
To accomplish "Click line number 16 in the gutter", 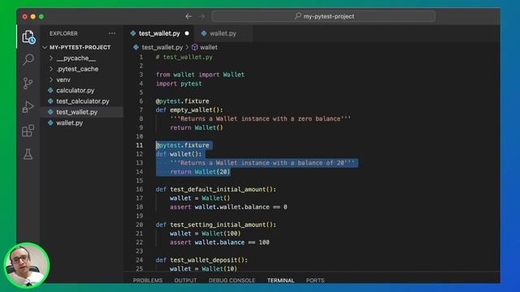I will tap(140, 189).
